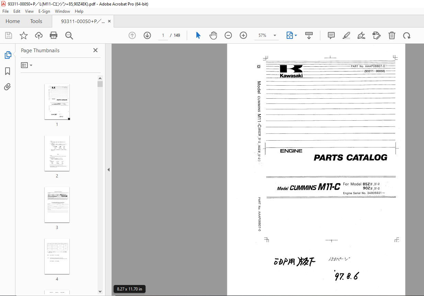Choose the Selection arrow tool
424x296 pixels.
coord(198,35)
